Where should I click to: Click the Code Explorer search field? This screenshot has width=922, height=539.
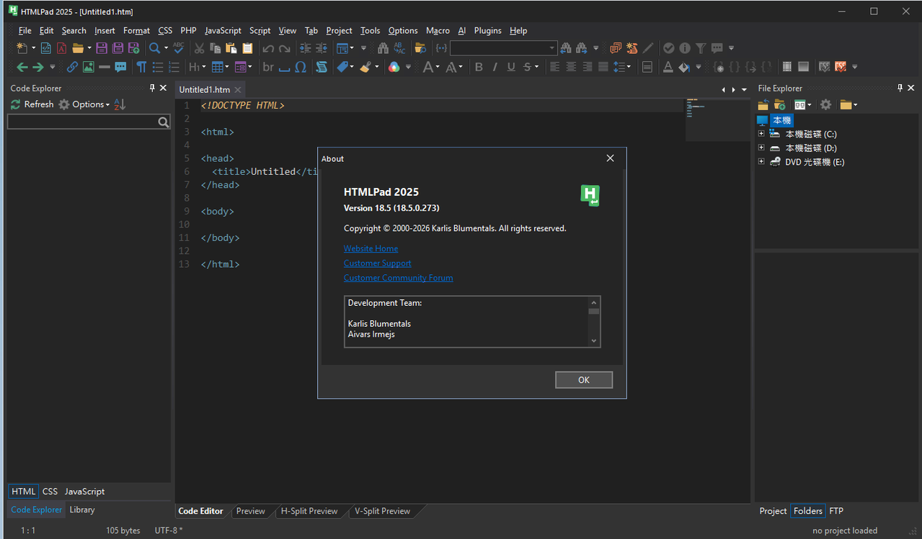(82, 122)
